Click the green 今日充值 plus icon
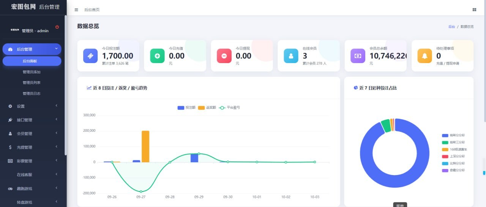The image size is (486, 207). coord(157,56)
